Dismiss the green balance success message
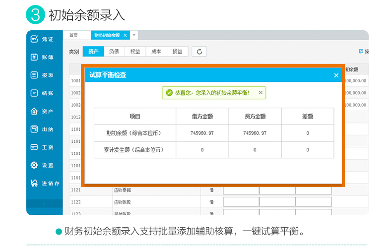Screen dimensions: 392x248 pos(261,92)
